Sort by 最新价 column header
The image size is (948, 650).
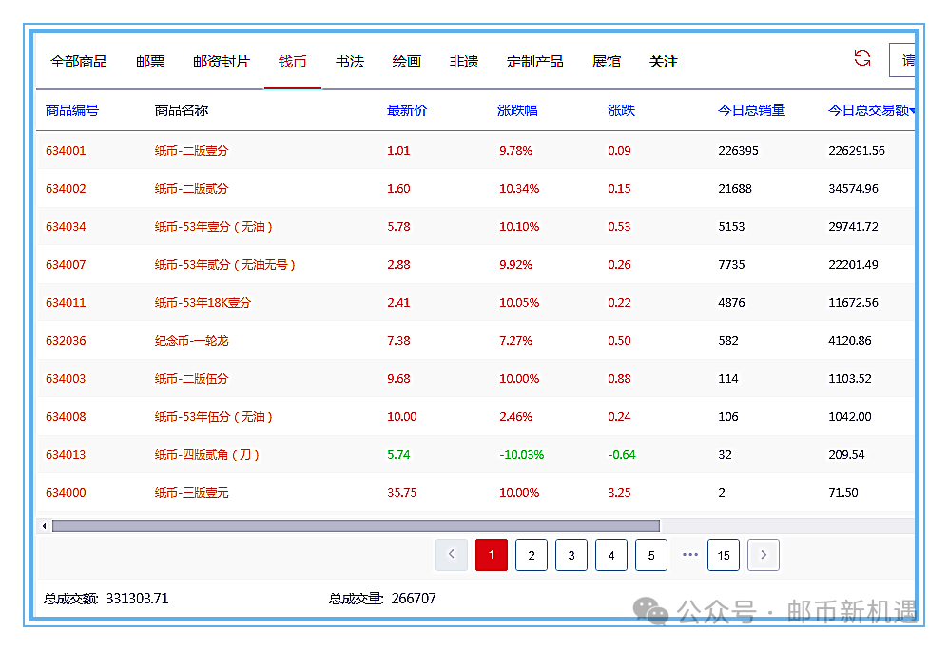coord(407,110)
